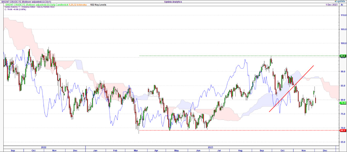Select the 2023 year on the time axis
This screenshot has width=347, height=152.
[211, 147]
